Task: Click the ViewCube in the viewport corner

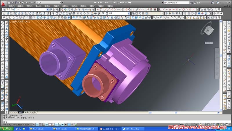Action: 209,31
